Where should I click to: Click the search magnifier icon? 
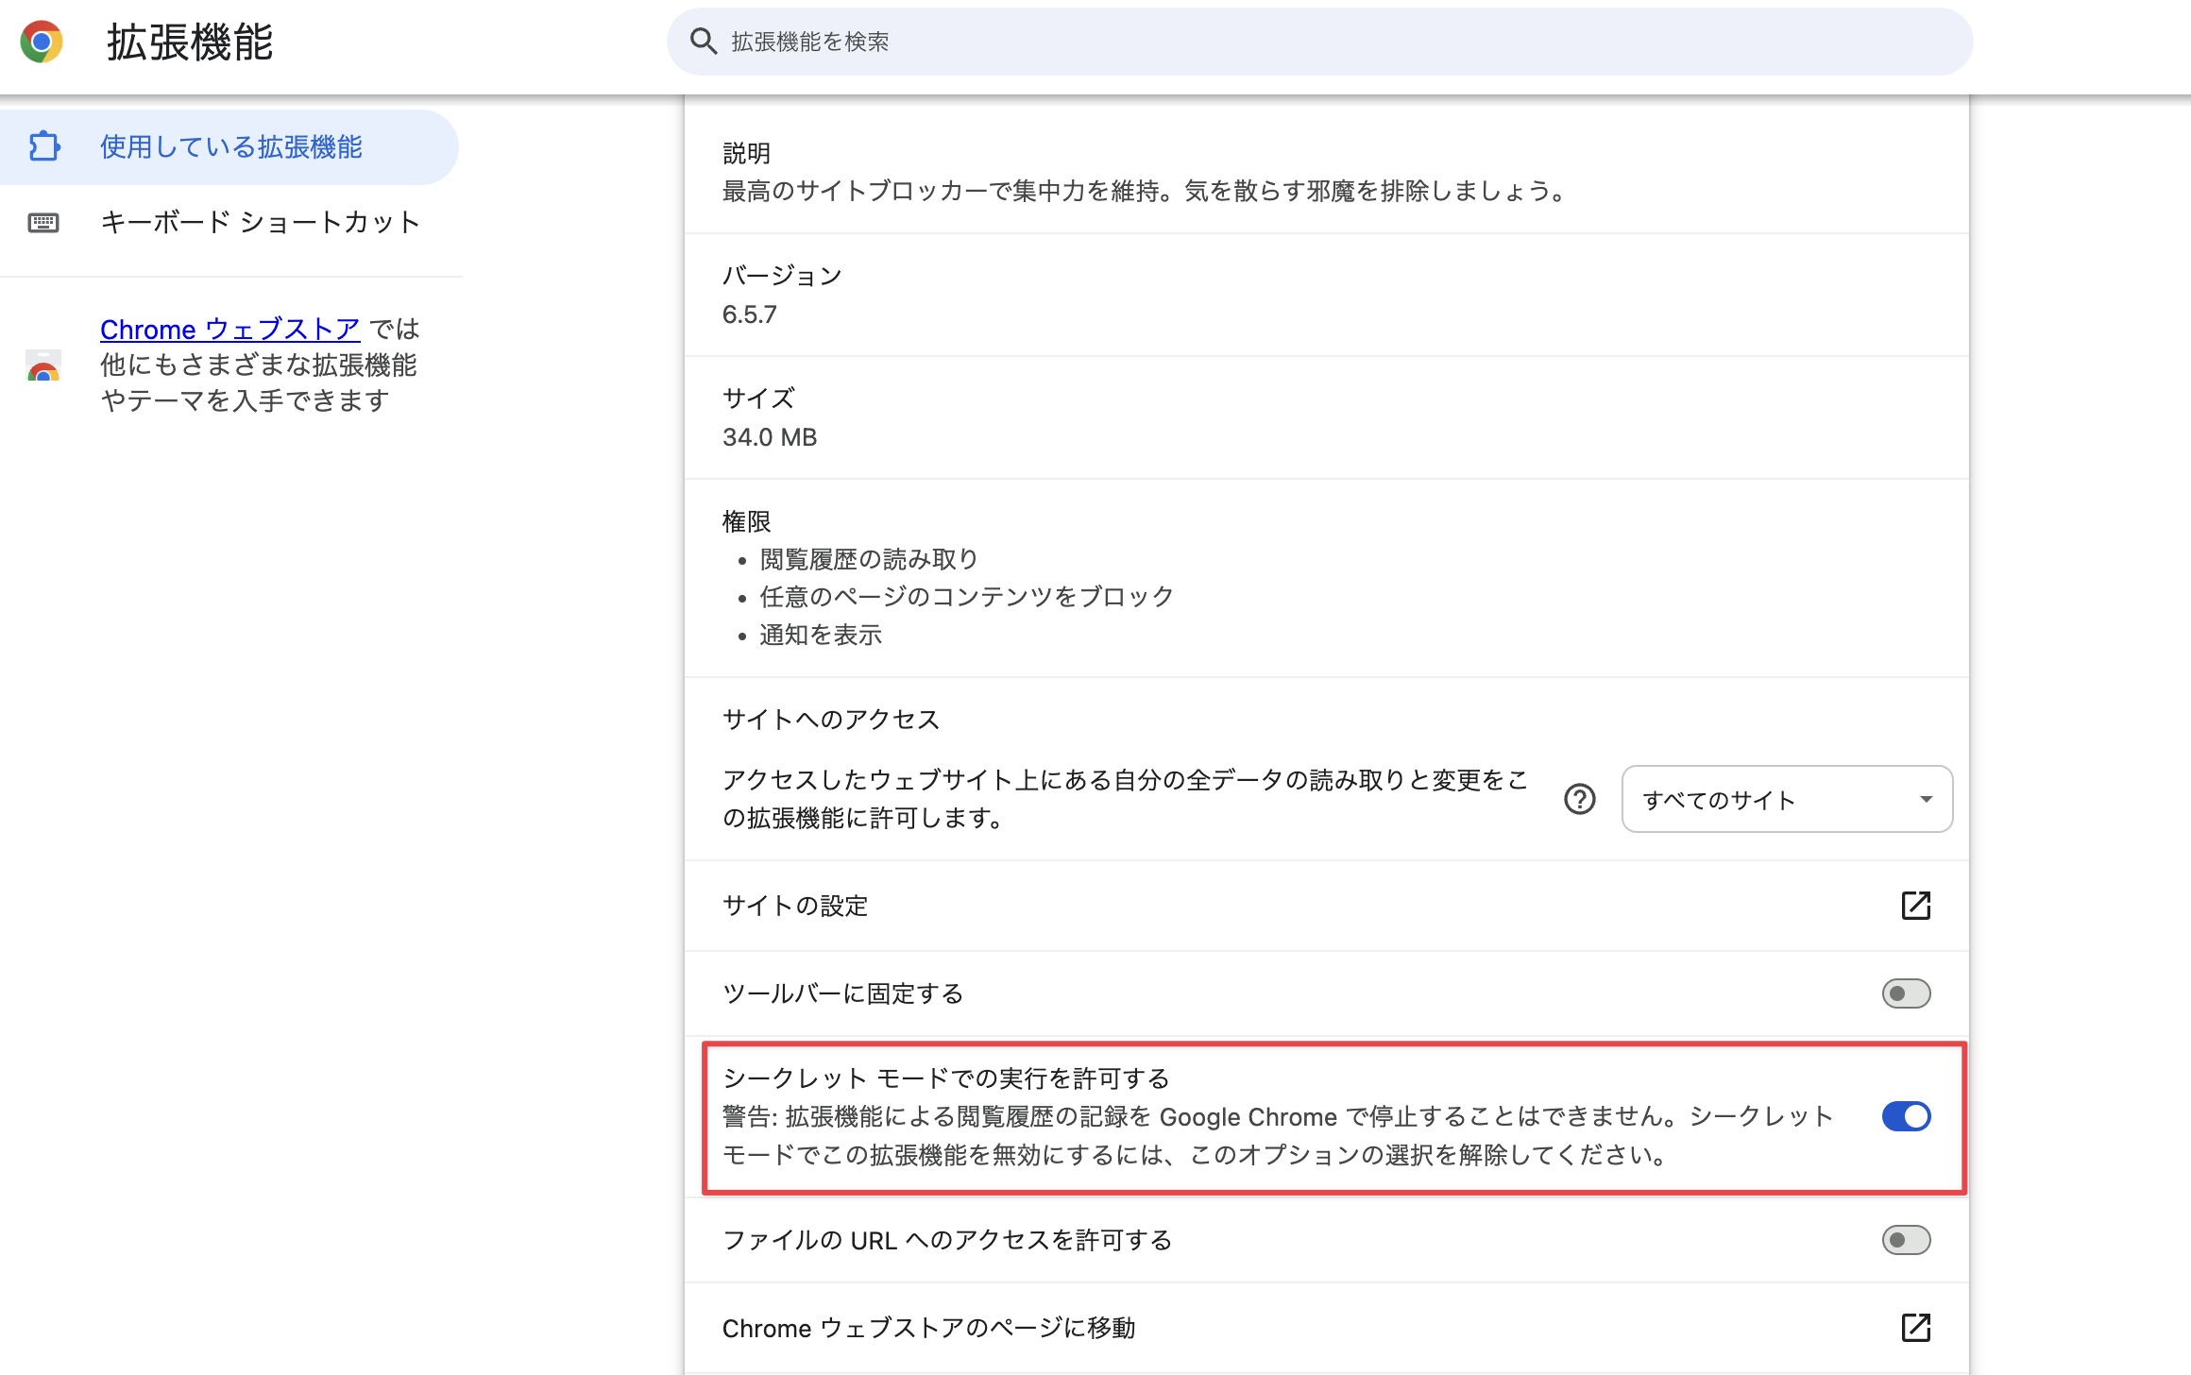coord(703,41)
